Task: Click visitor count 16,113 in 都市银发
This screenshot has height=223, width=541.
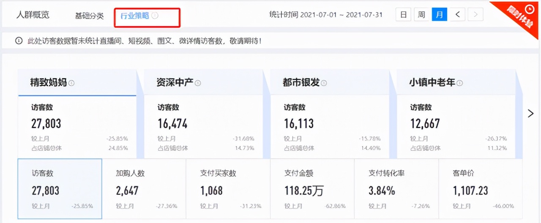Action: pyautogui.click(x=298, y=123)
